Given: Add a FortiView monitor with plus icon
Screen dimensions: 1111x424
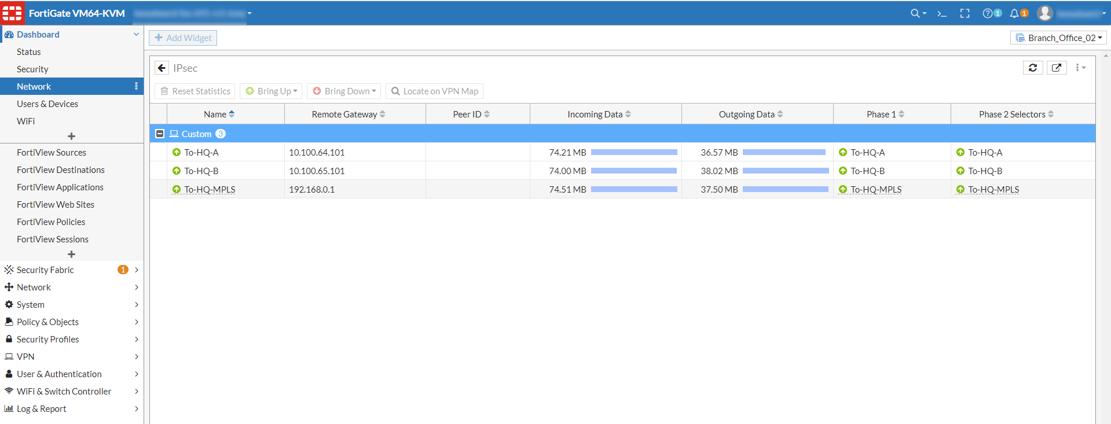Looking at the screenshot, I should pyautogui.click(x=72, y=254).
